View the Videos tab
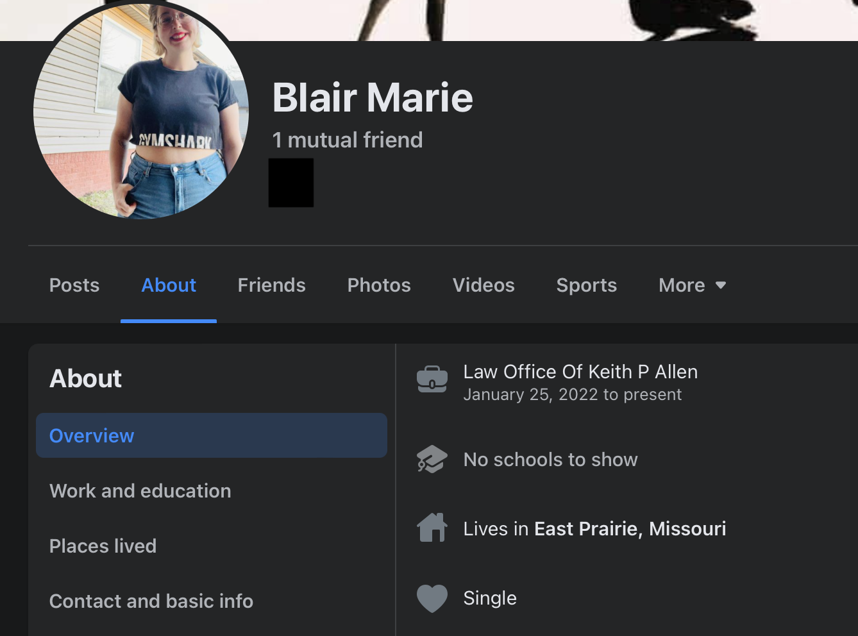Viewport: 858px width, 636px height. point(484,285)
